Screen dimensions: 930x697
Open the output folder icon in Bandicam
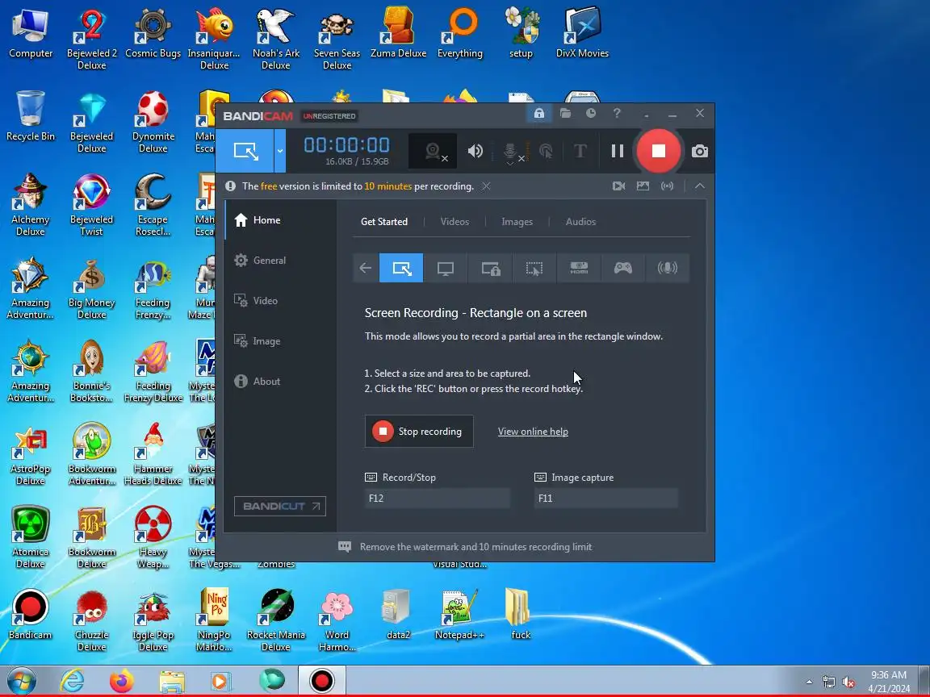565,113
